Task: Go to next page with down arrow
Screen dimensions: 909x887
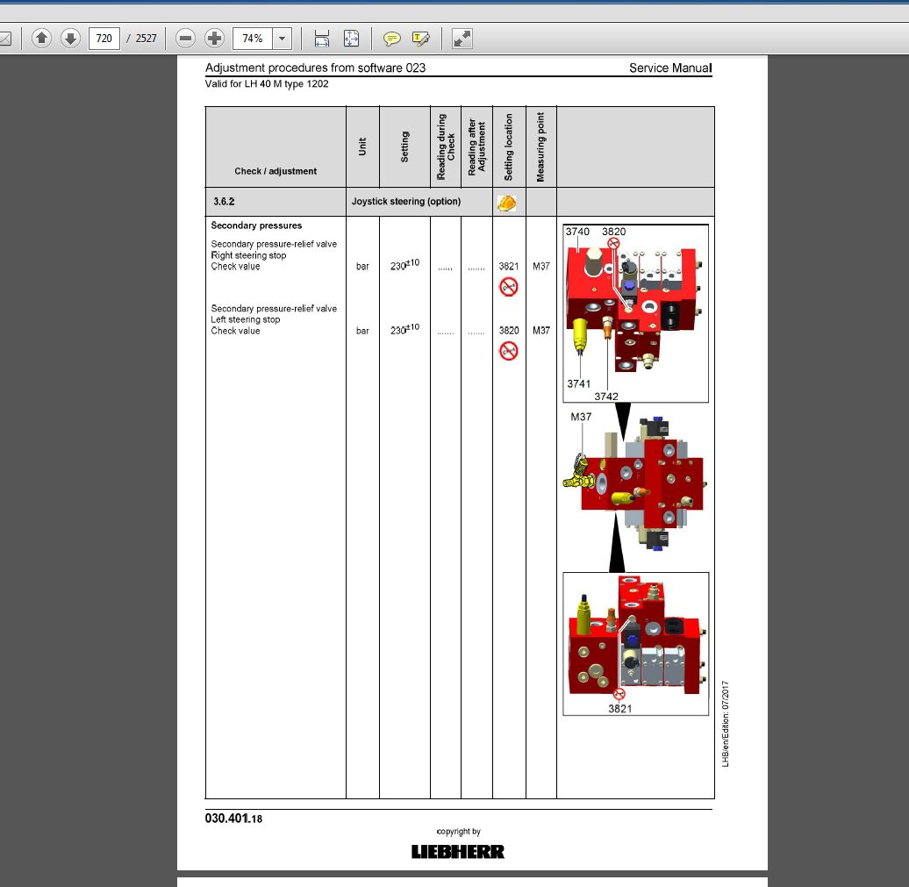Action: coord(70,39)
